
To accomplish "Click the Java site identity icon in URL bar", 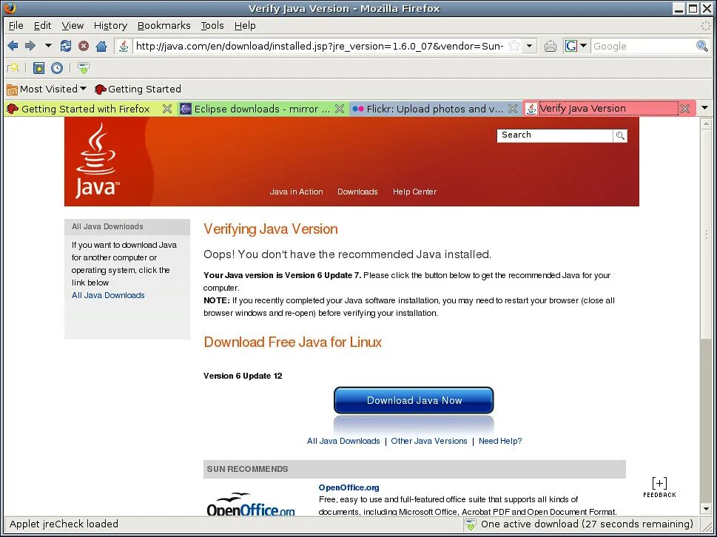I will [x=124, y=46].
